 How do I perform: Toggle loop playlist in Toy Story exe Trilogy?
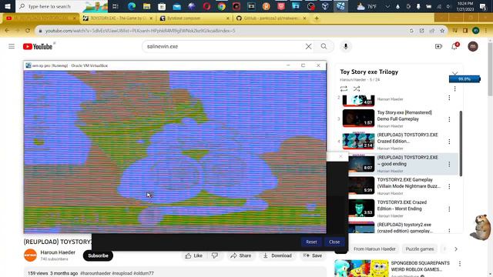pyautogui.click(x=344, y=89)
